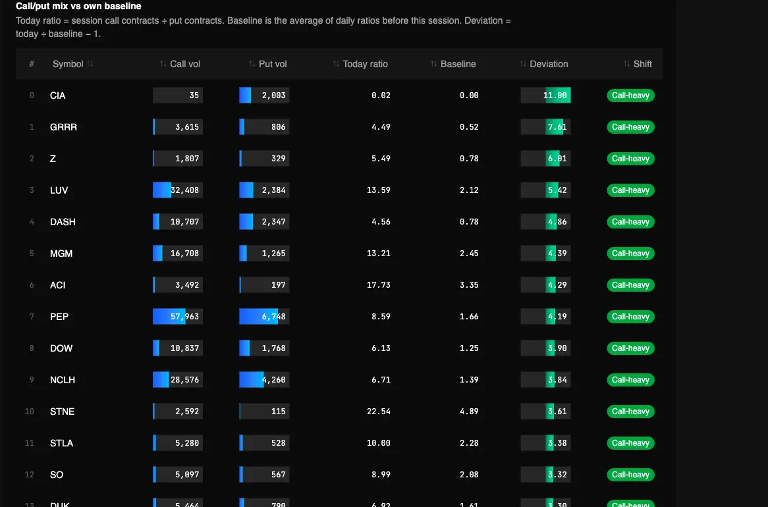Click Z deviation value 6.01

[x=545, y=159]
